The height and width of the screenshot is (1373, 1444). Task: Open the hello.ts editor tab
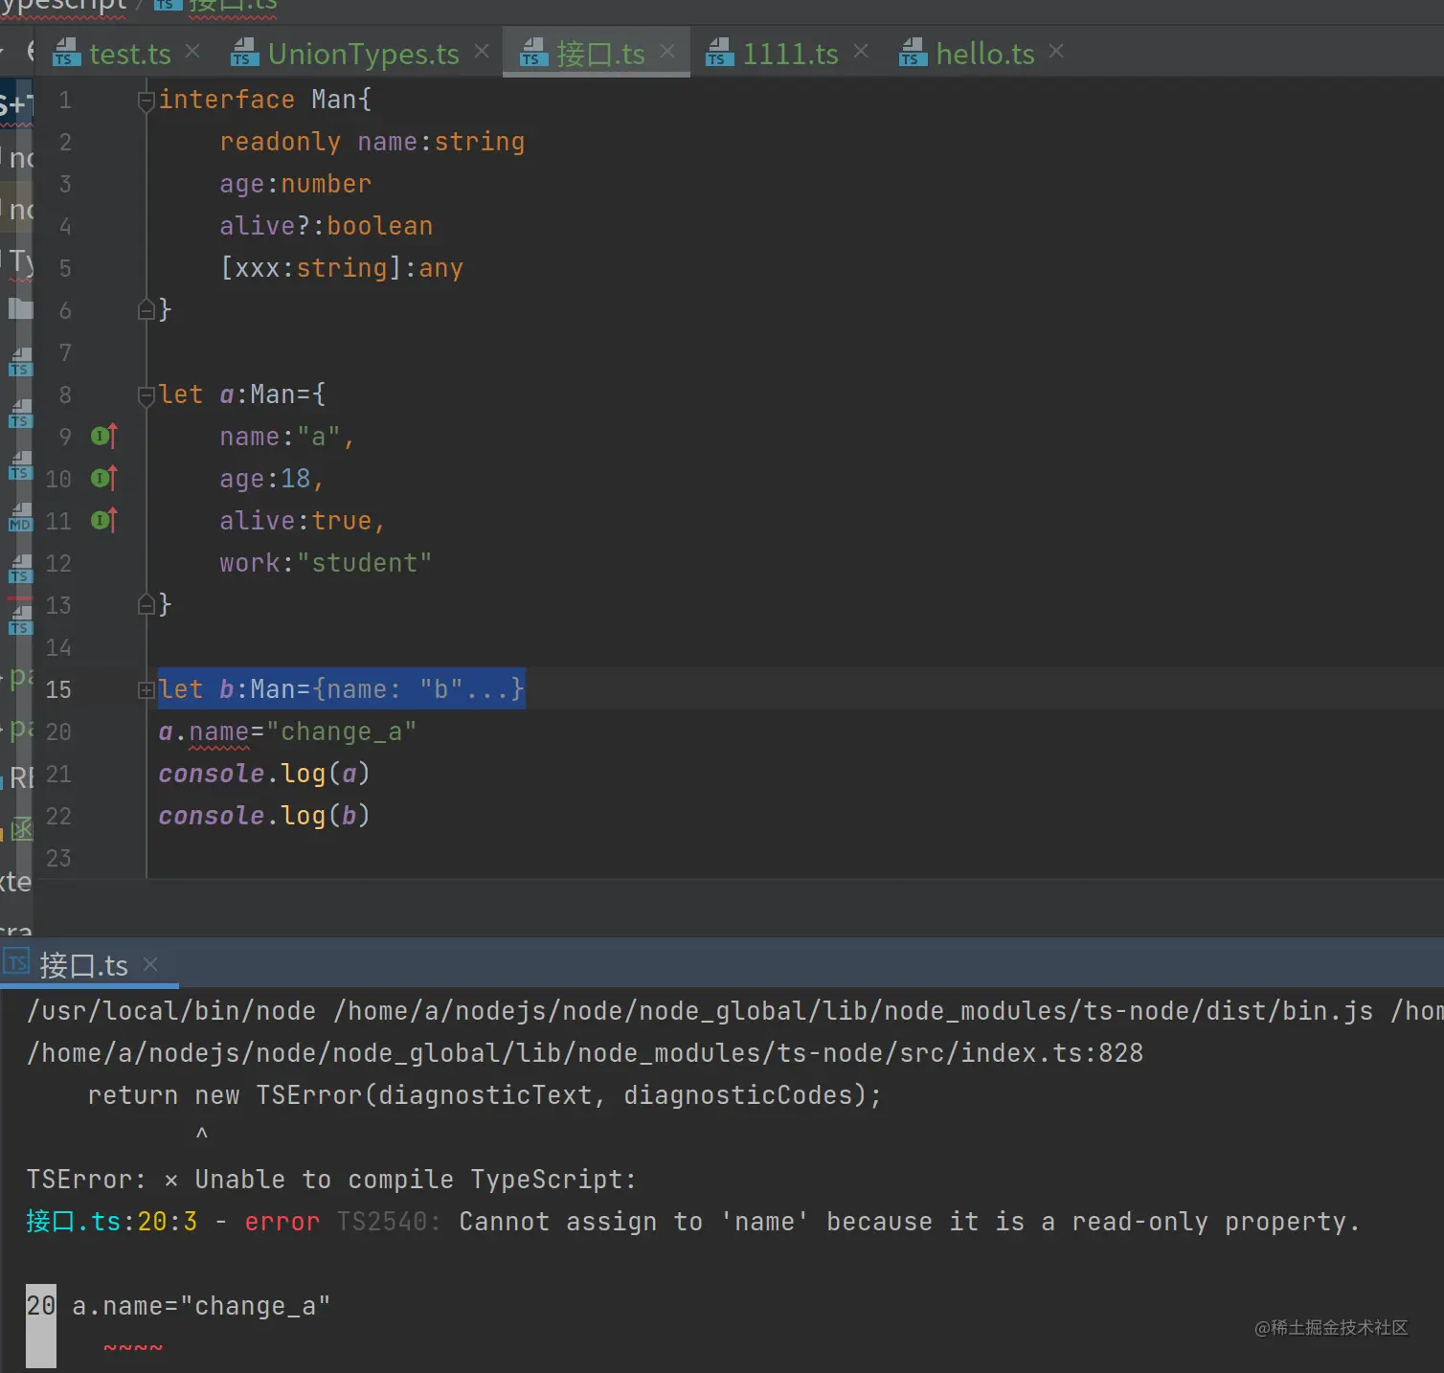coord(984,54)
